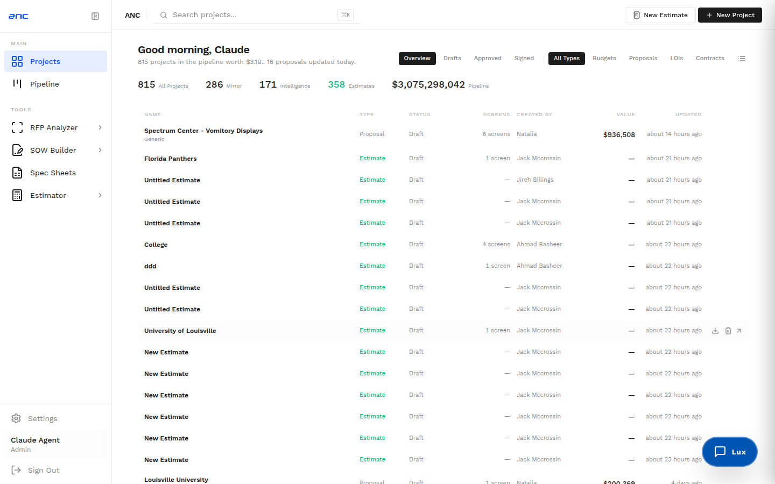The height and width of the screenshot is (484, 775).
Task: Click the 286 Mirror stat
Action: (224, 85)
